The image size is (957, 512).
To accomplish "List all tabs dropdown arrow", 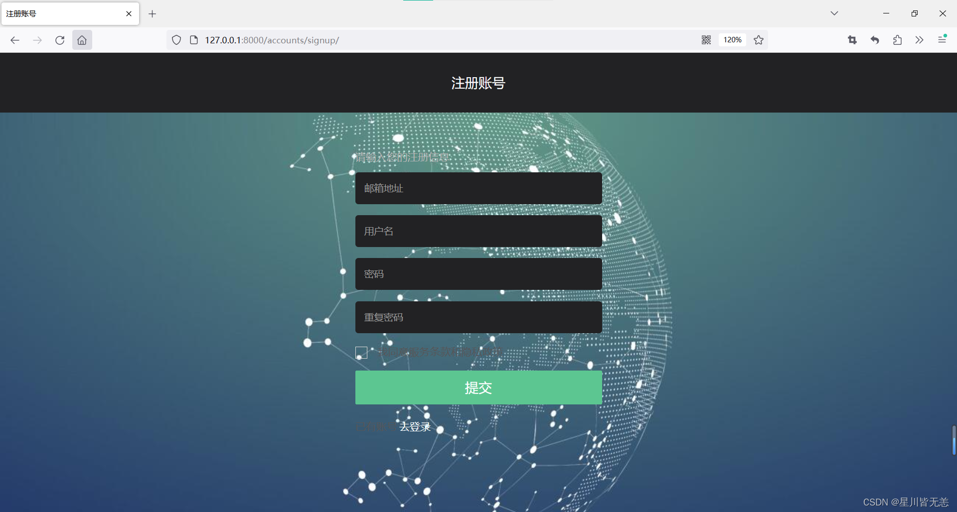I will pyautogui.click(x=834, y=13).
